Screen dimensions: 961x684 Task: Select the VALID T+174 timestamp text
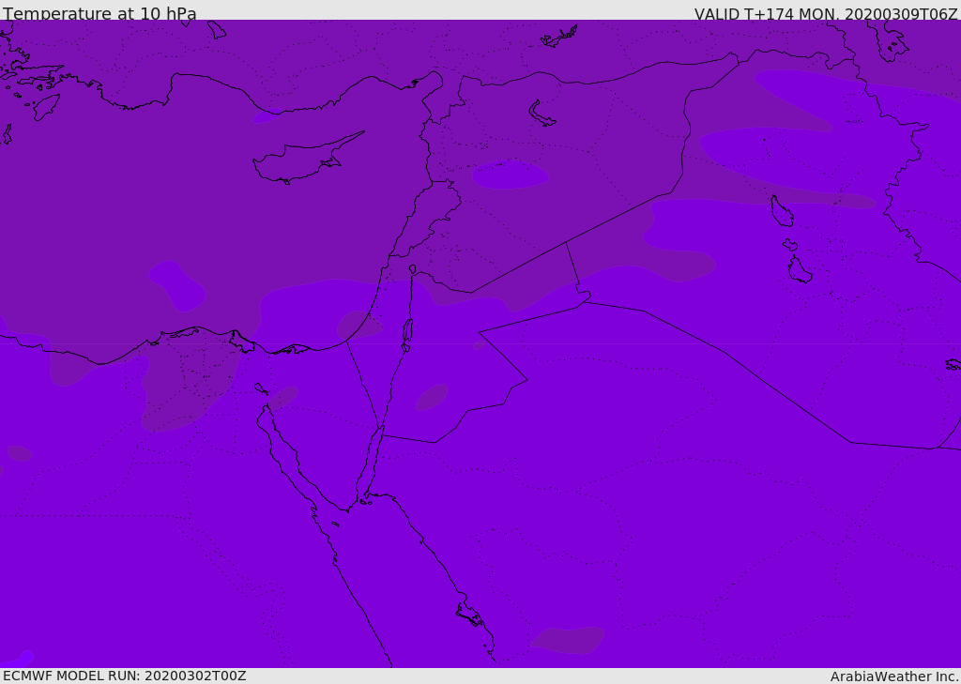pos(826,13)
